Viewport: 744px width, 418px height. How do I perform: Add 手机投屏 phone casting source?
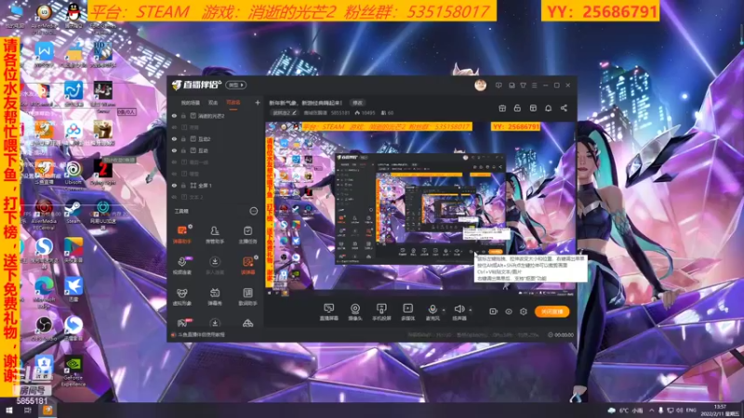(381, 312)
